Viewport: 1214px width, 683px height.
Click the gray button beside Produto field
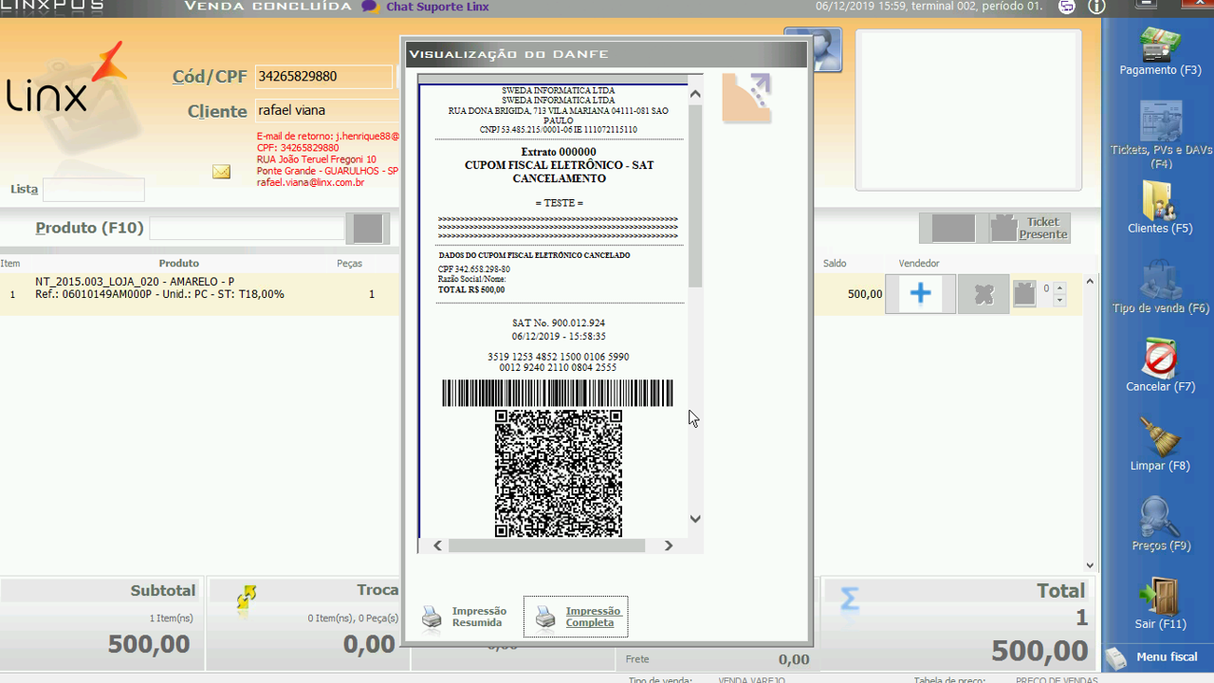(x=367, y=229)
